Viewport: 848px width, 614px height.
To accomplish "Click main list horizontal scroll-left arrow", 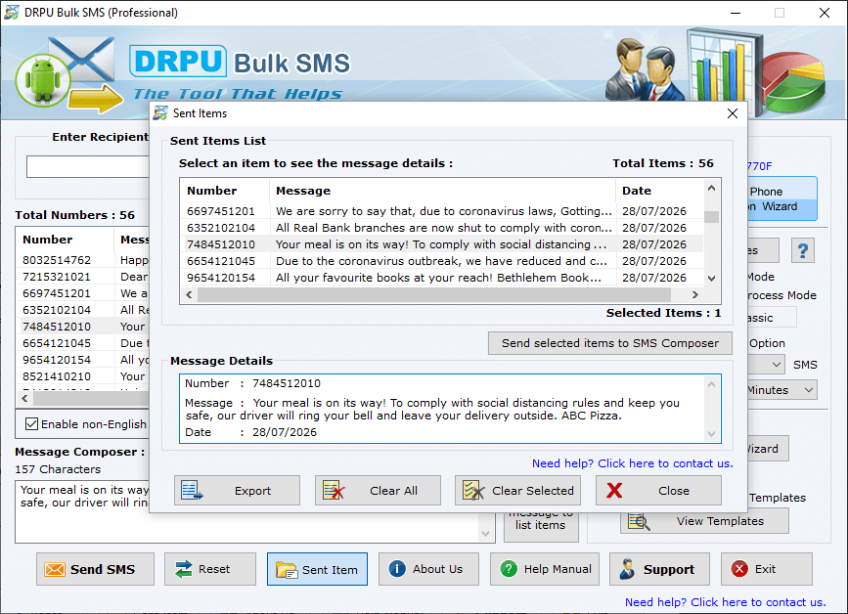I will coord(24,398).
